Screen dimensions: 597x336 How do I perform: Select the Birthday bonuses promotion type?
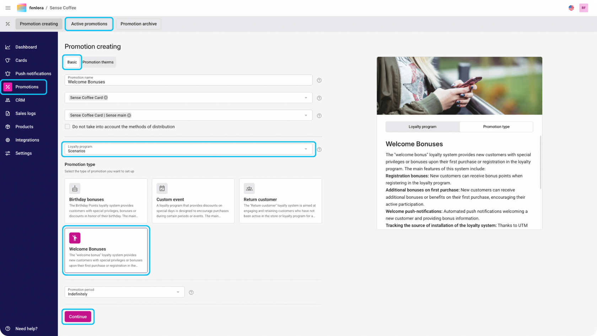coord(106,201)
